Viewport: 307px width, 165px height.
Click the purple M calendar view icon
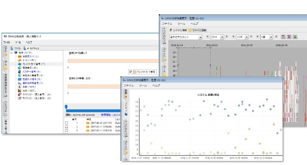click(288, 37)
